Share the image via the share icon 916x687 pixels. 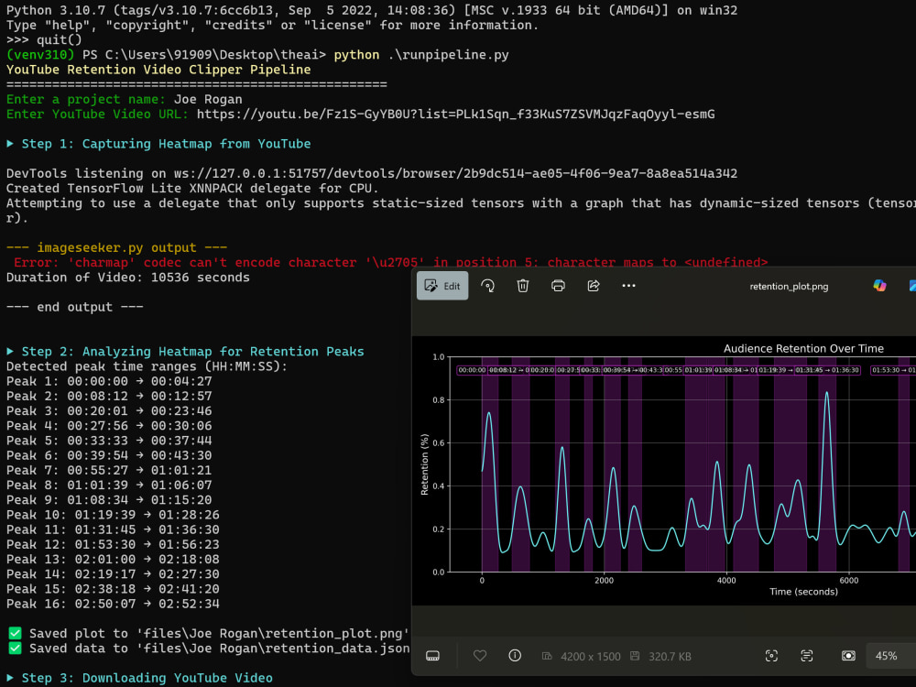[594, 286]
